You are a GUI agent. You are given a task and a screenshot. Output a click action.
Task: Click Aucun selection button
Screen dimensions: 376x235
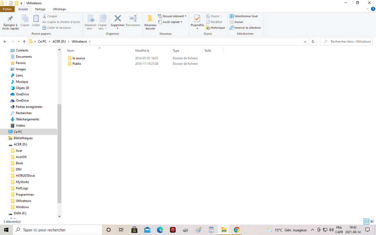coord(236,22)
